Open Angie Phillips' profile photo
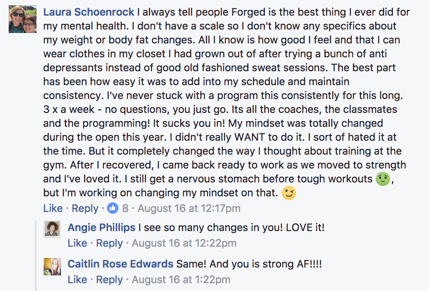The height and width of the screenshot is (291, 429). (52, 228)
